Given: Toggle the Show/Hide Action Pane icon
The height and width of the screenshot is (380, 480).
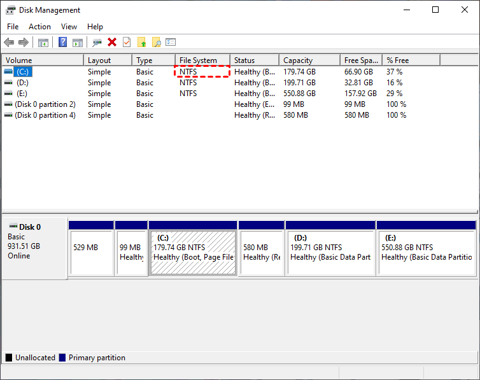Looking at the screenshot, I should pos(78,43).
